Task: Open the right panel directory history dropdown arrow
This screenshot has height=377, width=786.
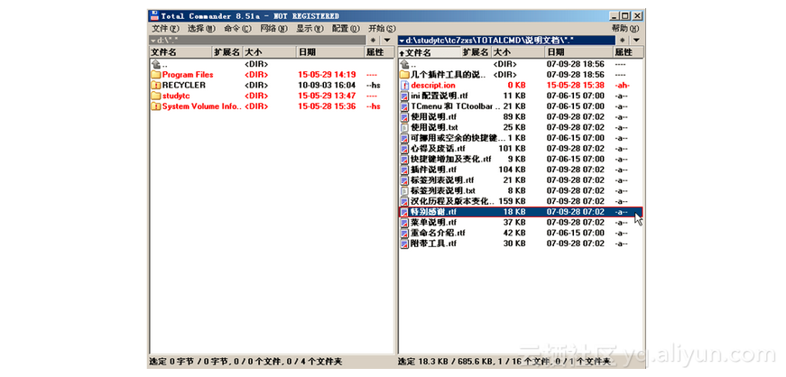Action: pos(635,40)
